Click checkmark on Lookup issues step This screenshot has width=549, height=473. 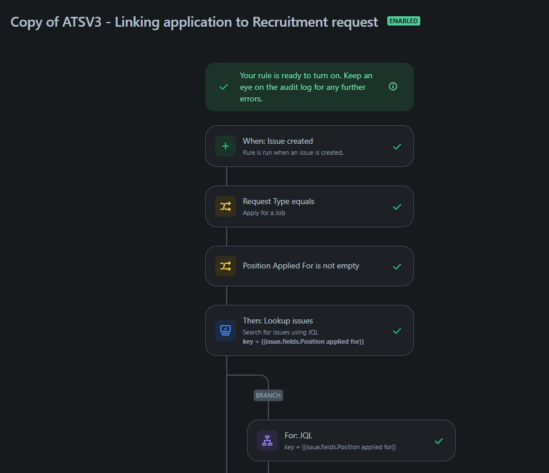point(397,331)
